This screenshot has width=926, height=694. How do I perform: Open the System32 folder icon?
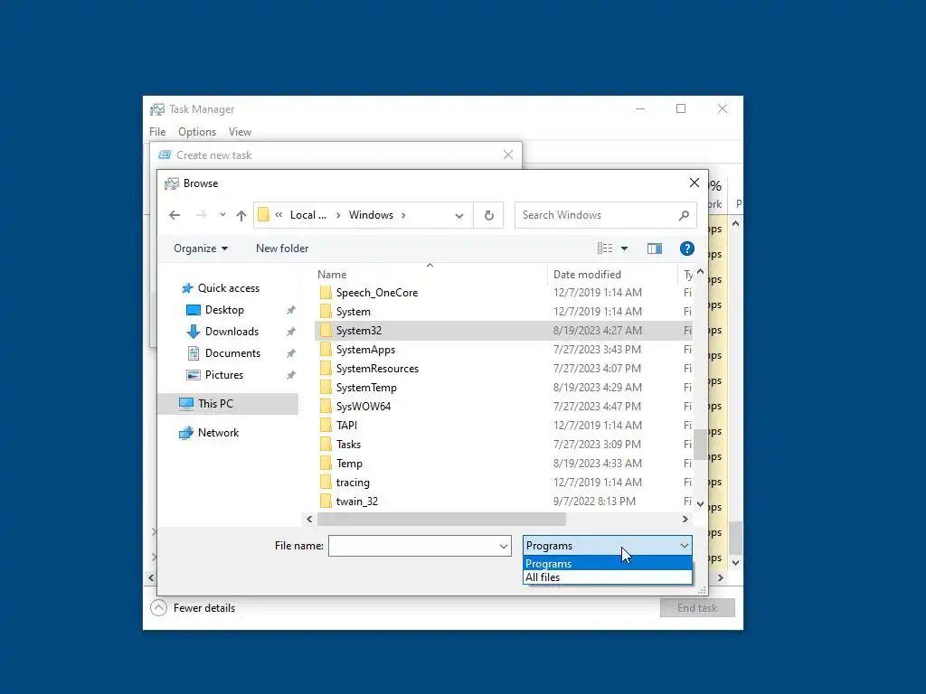pyautogui.click(x=326, y=331)
